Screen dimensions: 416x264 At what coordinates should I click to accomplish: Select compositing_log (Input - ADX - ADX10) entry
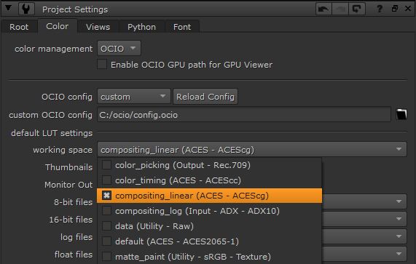[210, 211]
